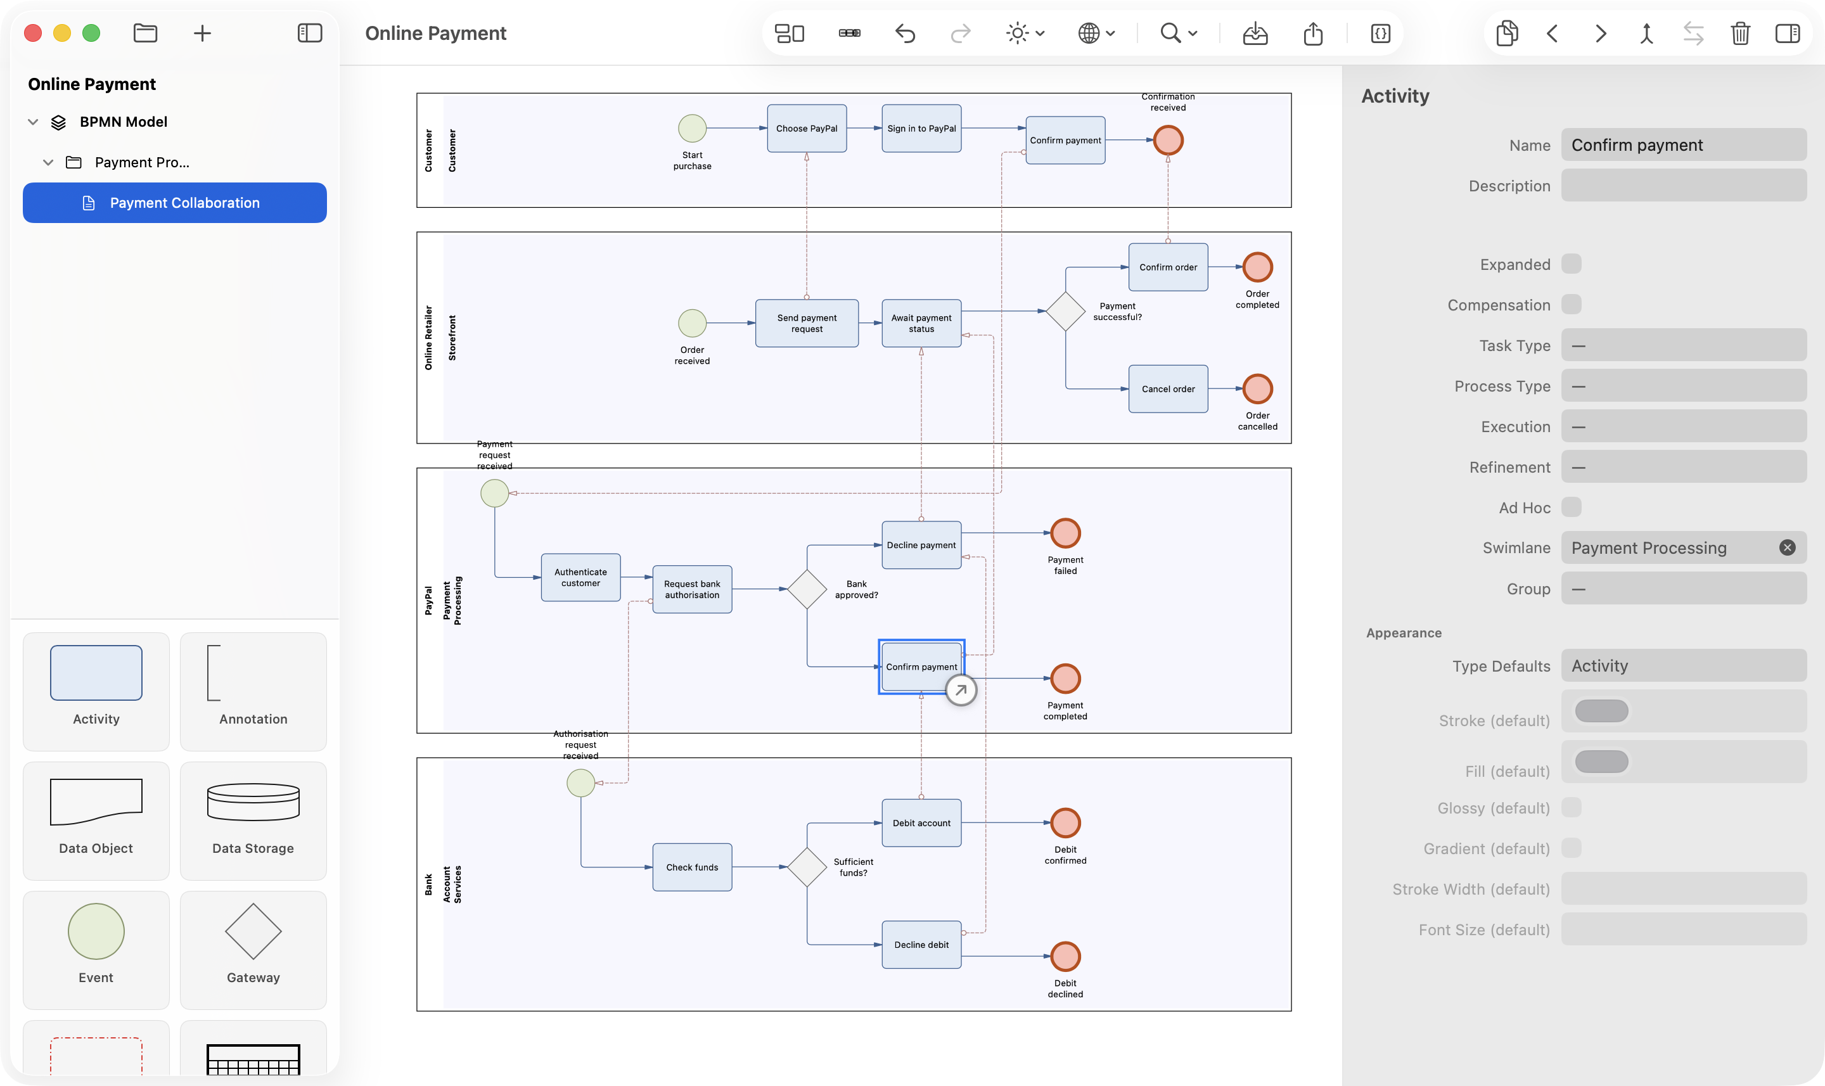Image resolution: width=1825 pixels, height=1086 pixels.
Task: Select the Payment Pro... folder item
Action: coord(141,162)
